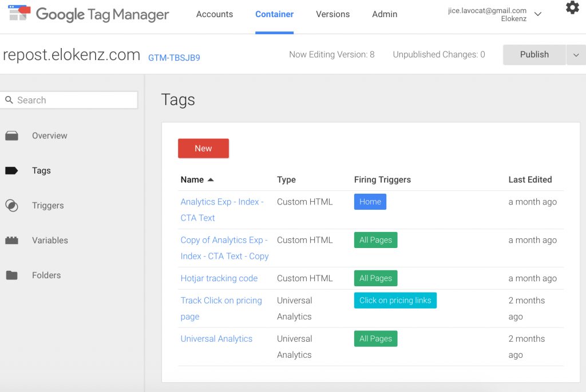The height and width of the screenshot is (392, 586).
Task: Open the Hotjar tracking code tag
Action: click(x=219, y=278)
